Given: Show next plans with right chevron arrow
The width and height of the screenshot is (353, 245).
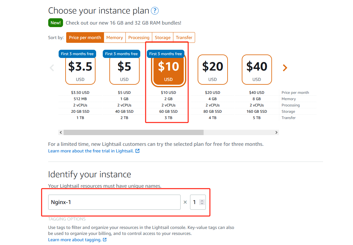Looking at the screenshot, I should click(285, 68).
